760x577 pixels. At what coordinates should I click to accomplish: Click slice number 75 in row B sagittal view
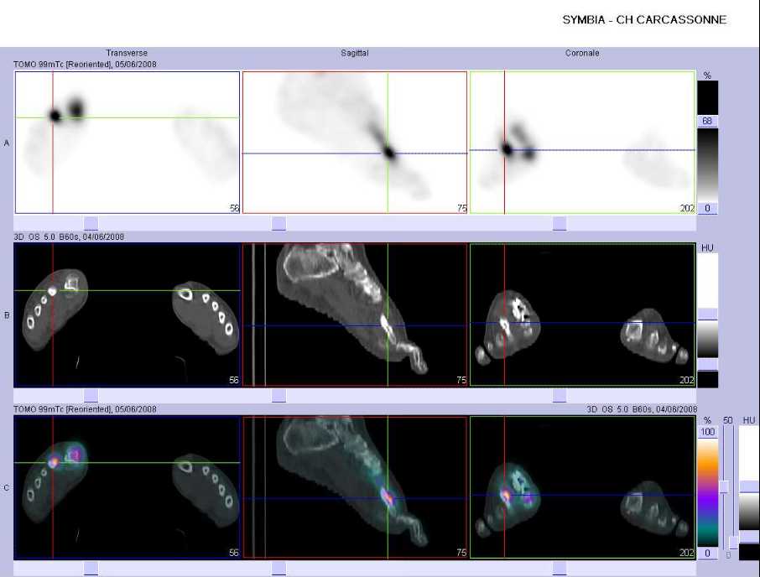point(461,380)
